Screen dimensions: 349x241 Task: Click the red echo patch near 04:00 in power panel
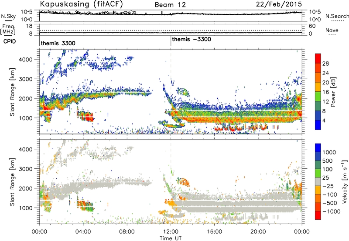tap(87, 117)
